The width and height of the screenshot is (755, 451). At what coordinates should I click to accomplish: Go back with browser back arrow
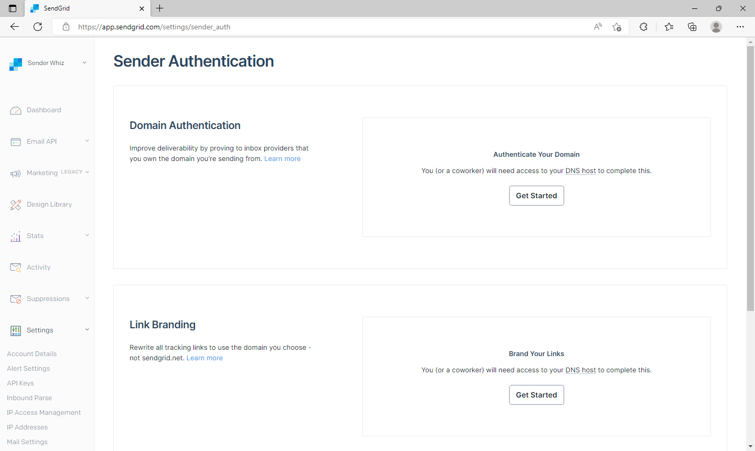point(15,27)
